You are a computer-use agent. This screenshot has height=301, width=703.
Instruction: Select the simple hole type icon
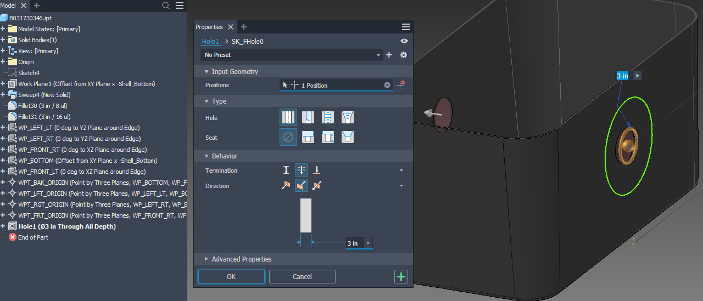tap(288, 117)
